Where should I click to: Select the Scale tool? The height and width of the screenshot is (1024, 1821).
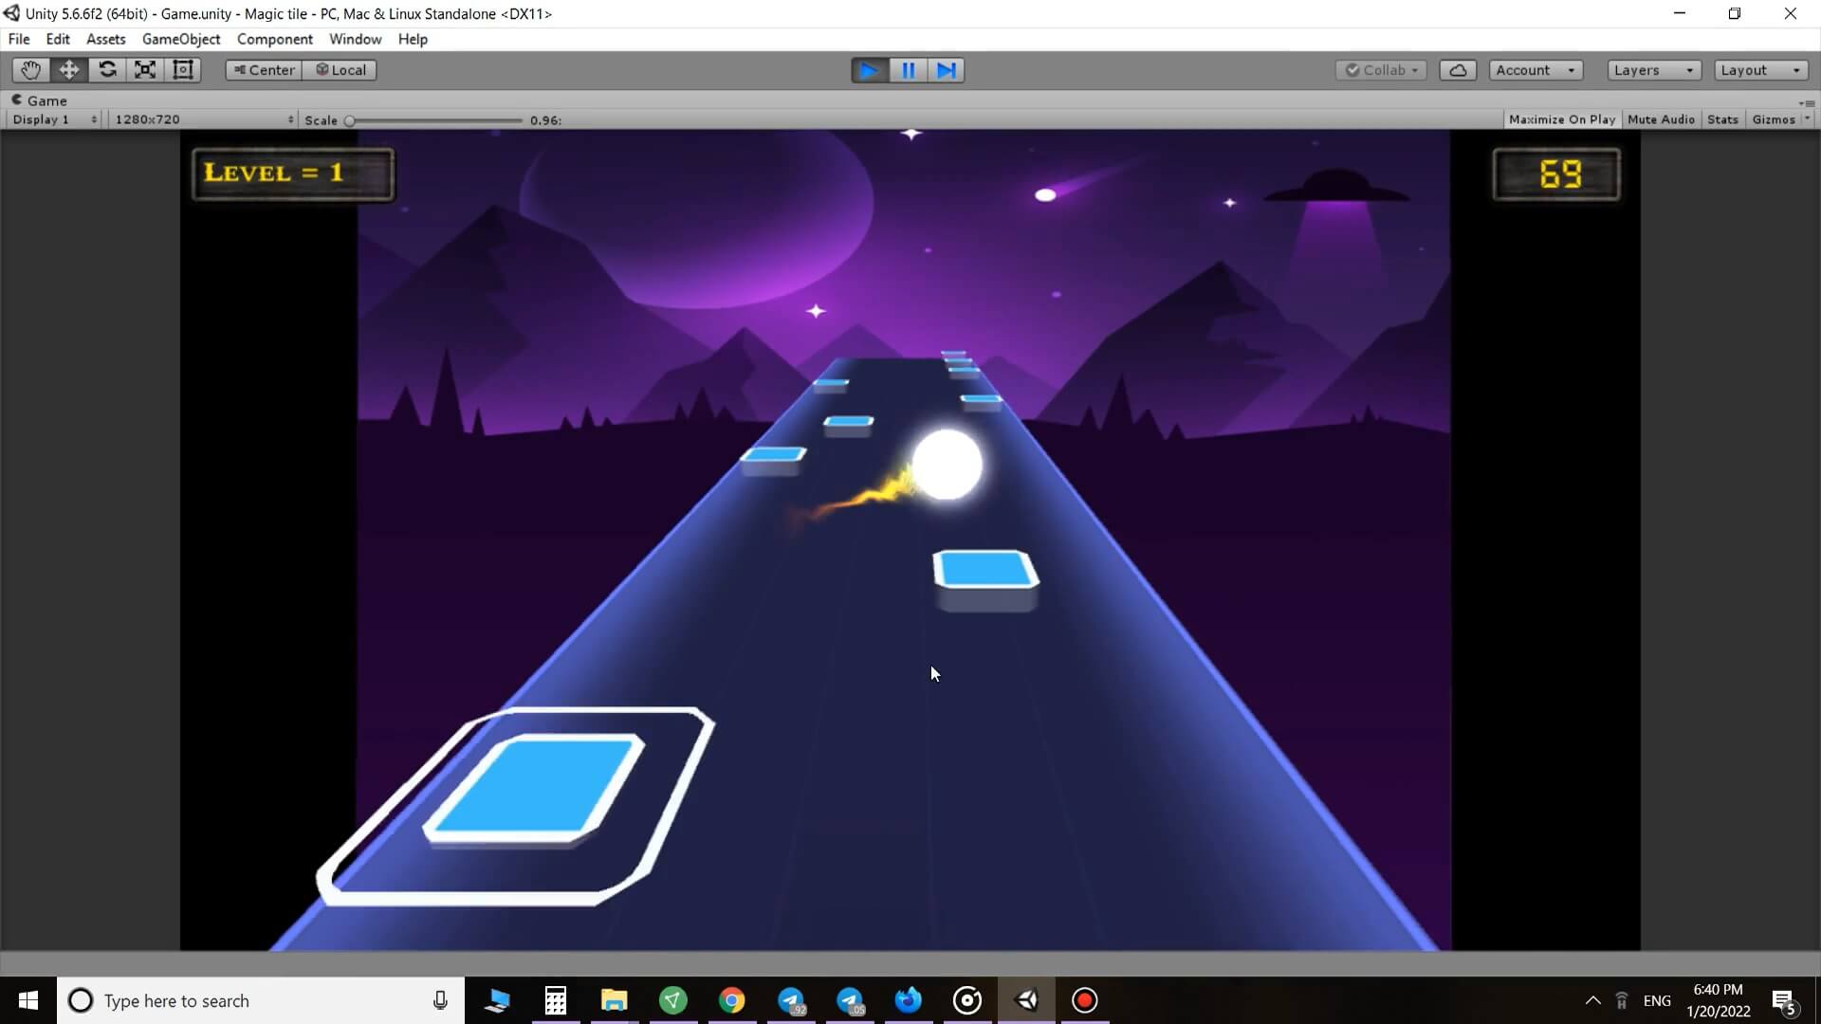click(x=145, y=70)
